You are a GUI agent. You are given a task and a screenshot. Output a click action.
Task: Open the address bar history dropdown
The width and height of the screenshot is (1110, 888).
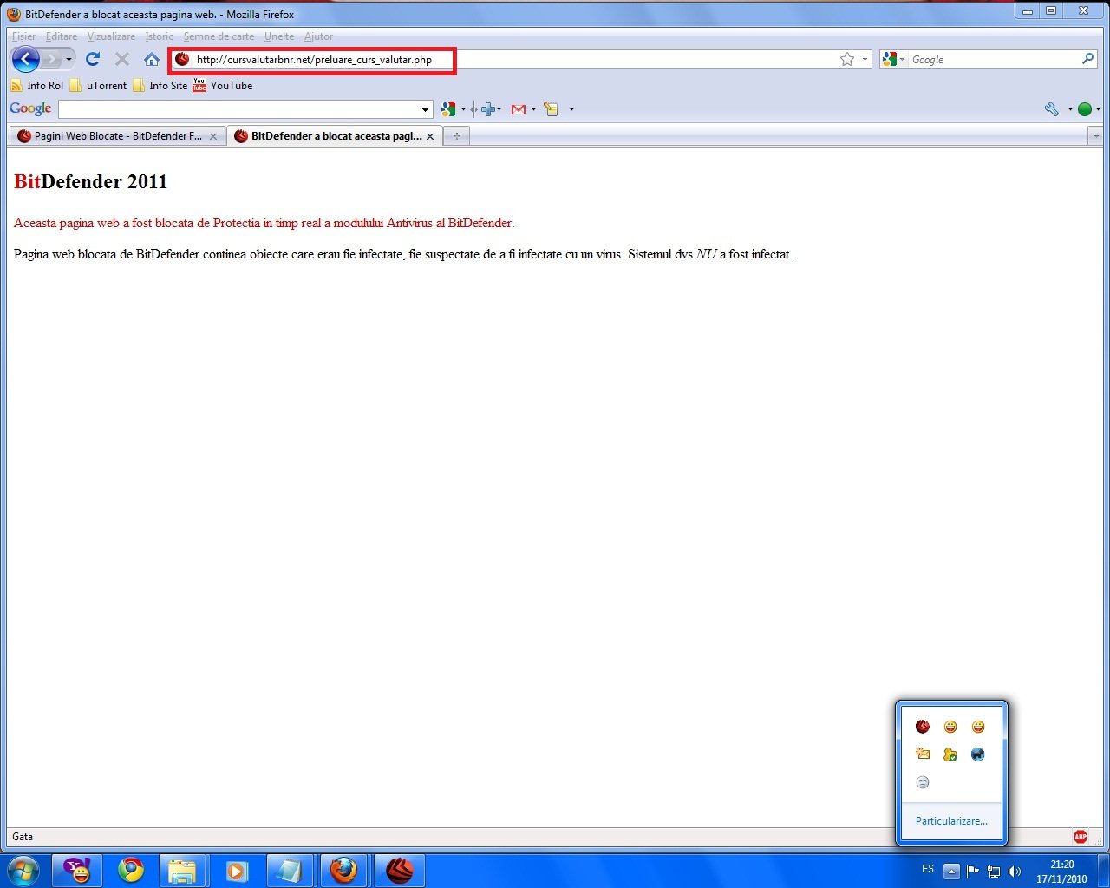tap(865, 60)
